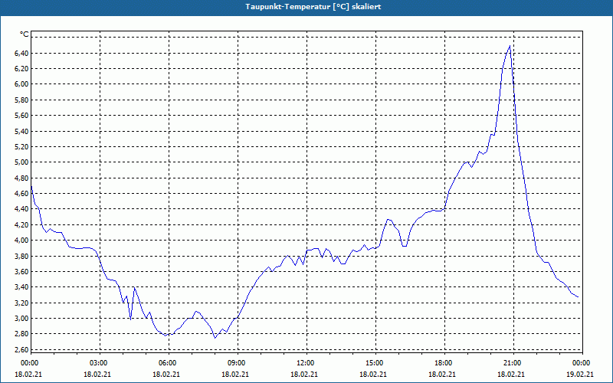Click the 5,00 y-axis label
The height and width of the screenshot is (383, 613).
pos(21,162)
